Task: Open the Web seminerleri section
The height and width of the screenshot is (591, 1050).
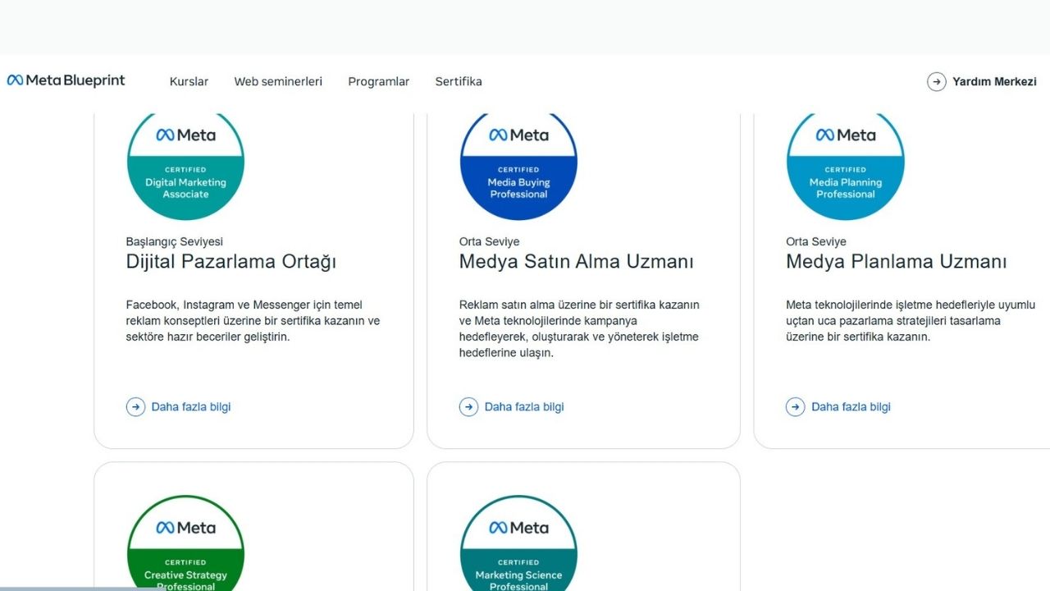Action: click(278, 81)
